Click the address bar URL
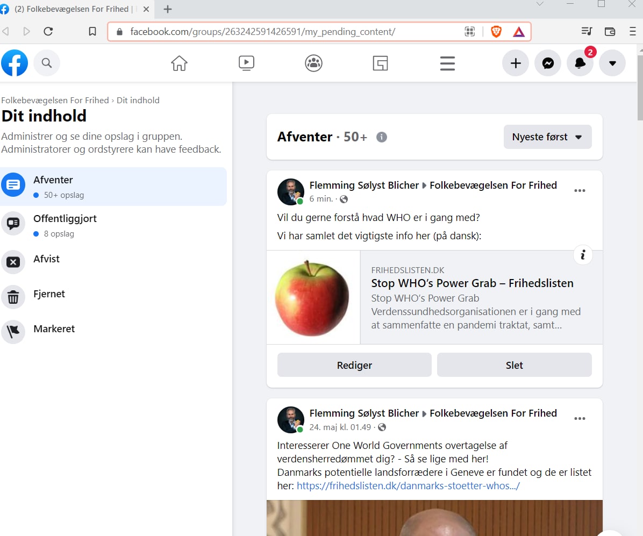 [262, 32]
